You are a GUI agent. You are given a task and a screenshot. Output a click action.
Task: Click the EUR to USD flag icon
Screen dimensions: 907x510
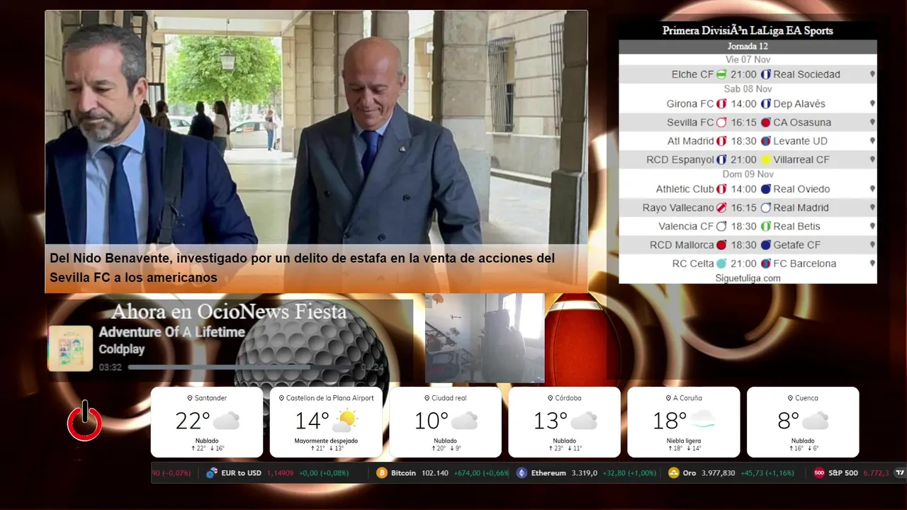point(211,473)
